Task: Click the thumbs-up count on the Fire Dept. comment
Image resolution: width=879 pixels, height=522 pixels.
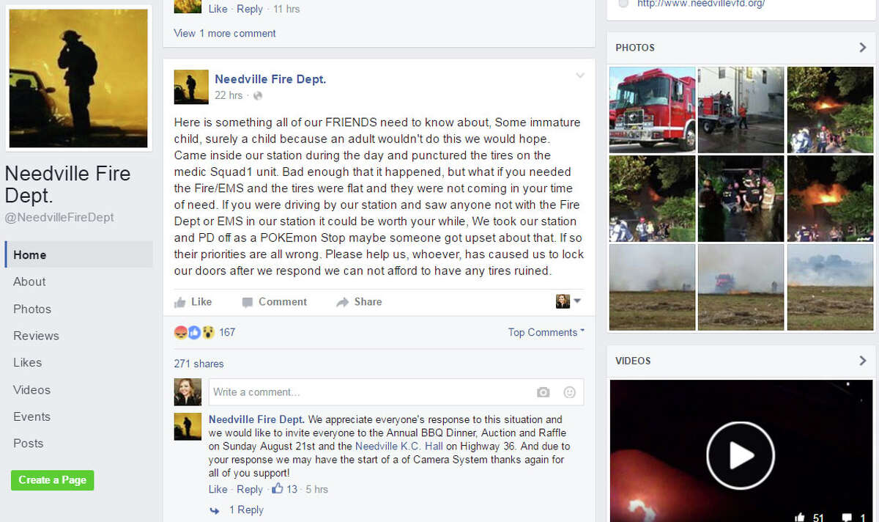Action: coord(284,489)
